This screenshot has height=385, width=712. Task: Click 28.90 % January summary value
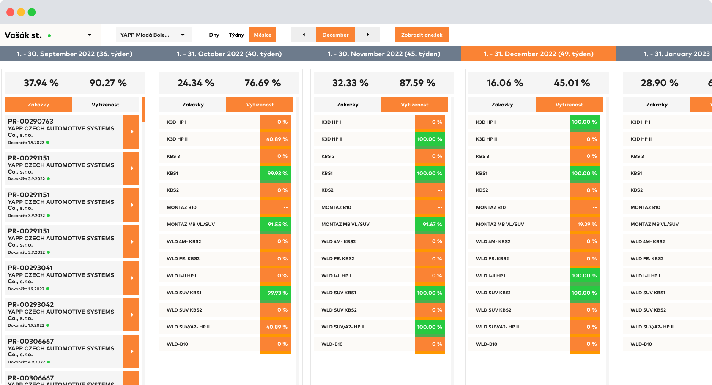660,83
